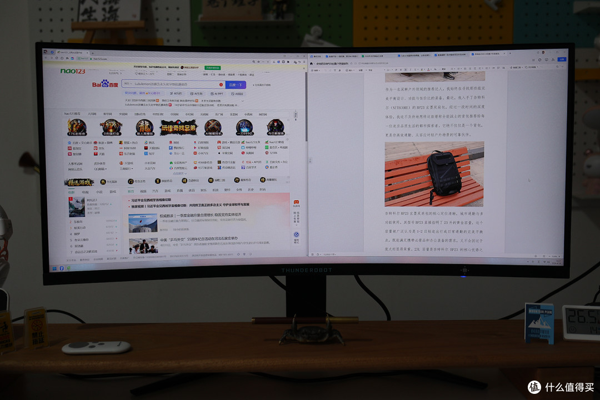Click the hao123.com address bar
The width and height of the screenshot is (600, 400).
pos(164,59)
